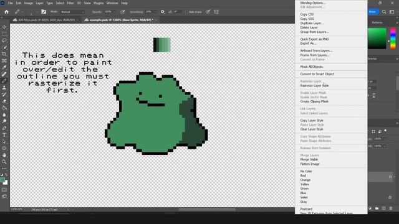Viewport: 399px width, 224px height.
Task: Open the workspace switcher dropdown
Action: click(x=392, y=12)
